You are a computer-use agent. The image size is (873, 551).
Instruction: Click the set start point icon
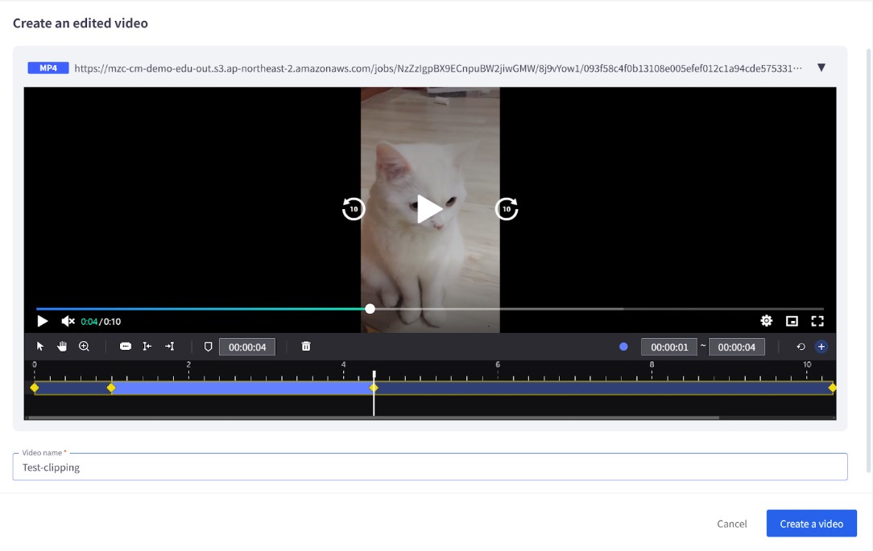point(147,347)
